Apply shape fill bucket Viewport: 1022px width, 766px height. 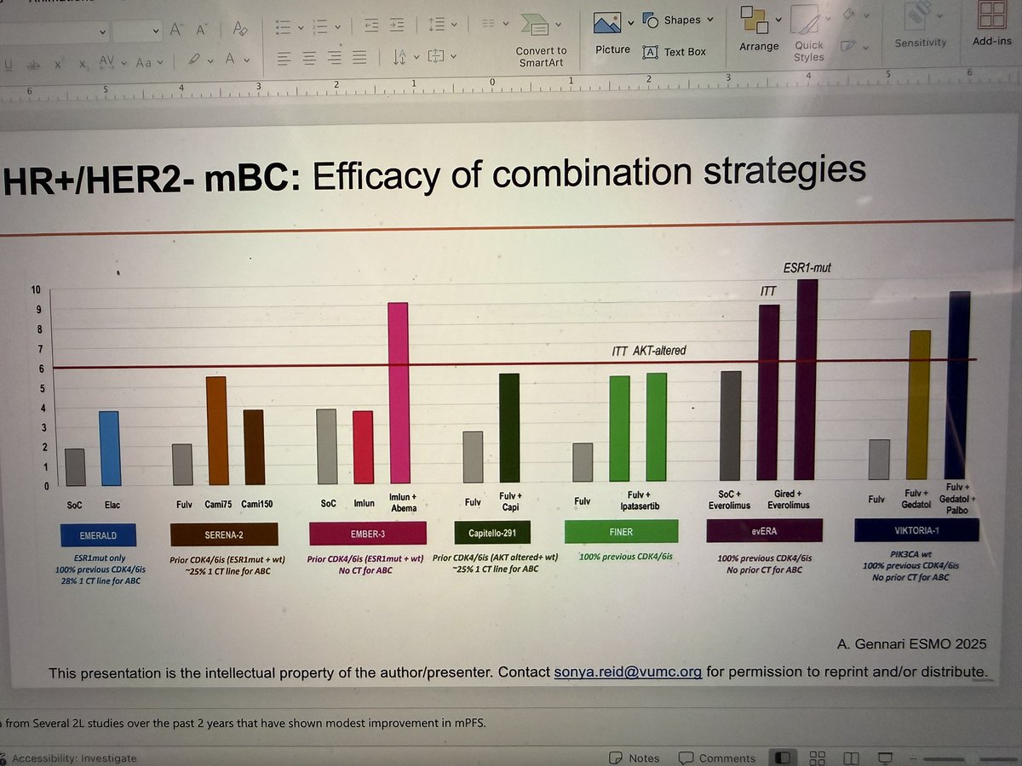(x=851, y=14)
